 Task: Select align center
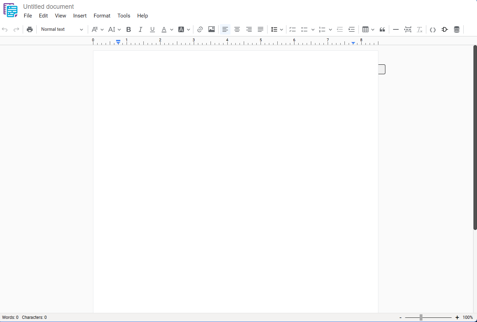(x=237, y=29)
